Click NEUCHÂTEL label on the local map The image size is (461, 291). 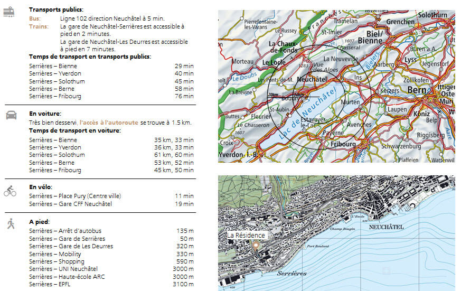pyautogui.click(x=386, y=227)
